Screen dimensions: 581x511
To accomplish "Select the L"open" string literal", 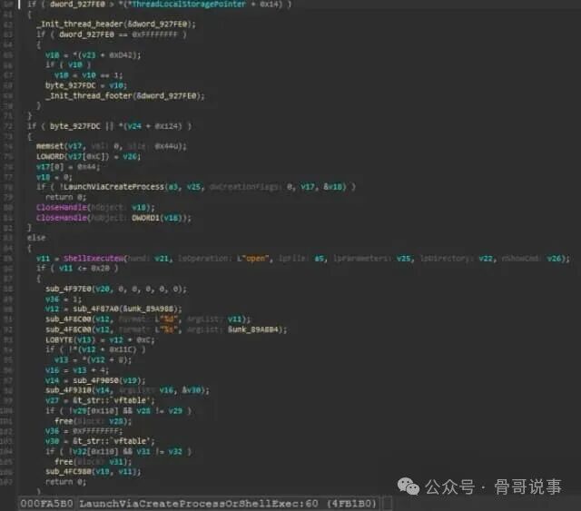I will [252, 259].
